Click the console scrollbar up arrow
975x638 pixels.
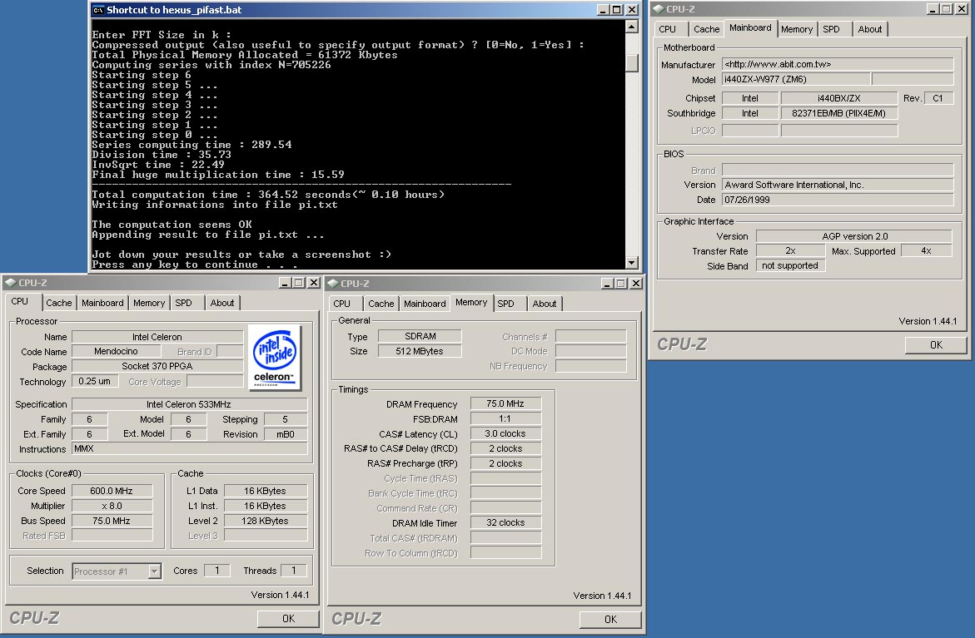pyautogui.click(x=631, y=26)
